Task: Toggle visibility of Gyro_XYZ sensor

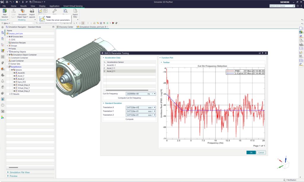Action: [14, 82]
